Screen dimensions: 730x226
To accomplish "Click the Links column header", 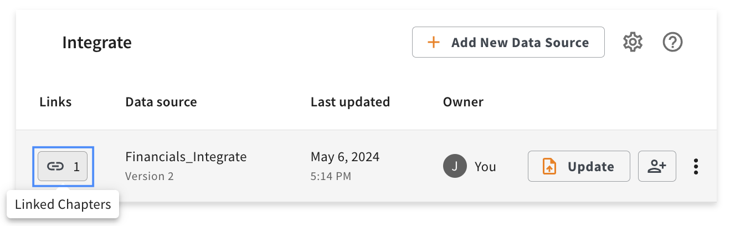I will tap(55, 102).
